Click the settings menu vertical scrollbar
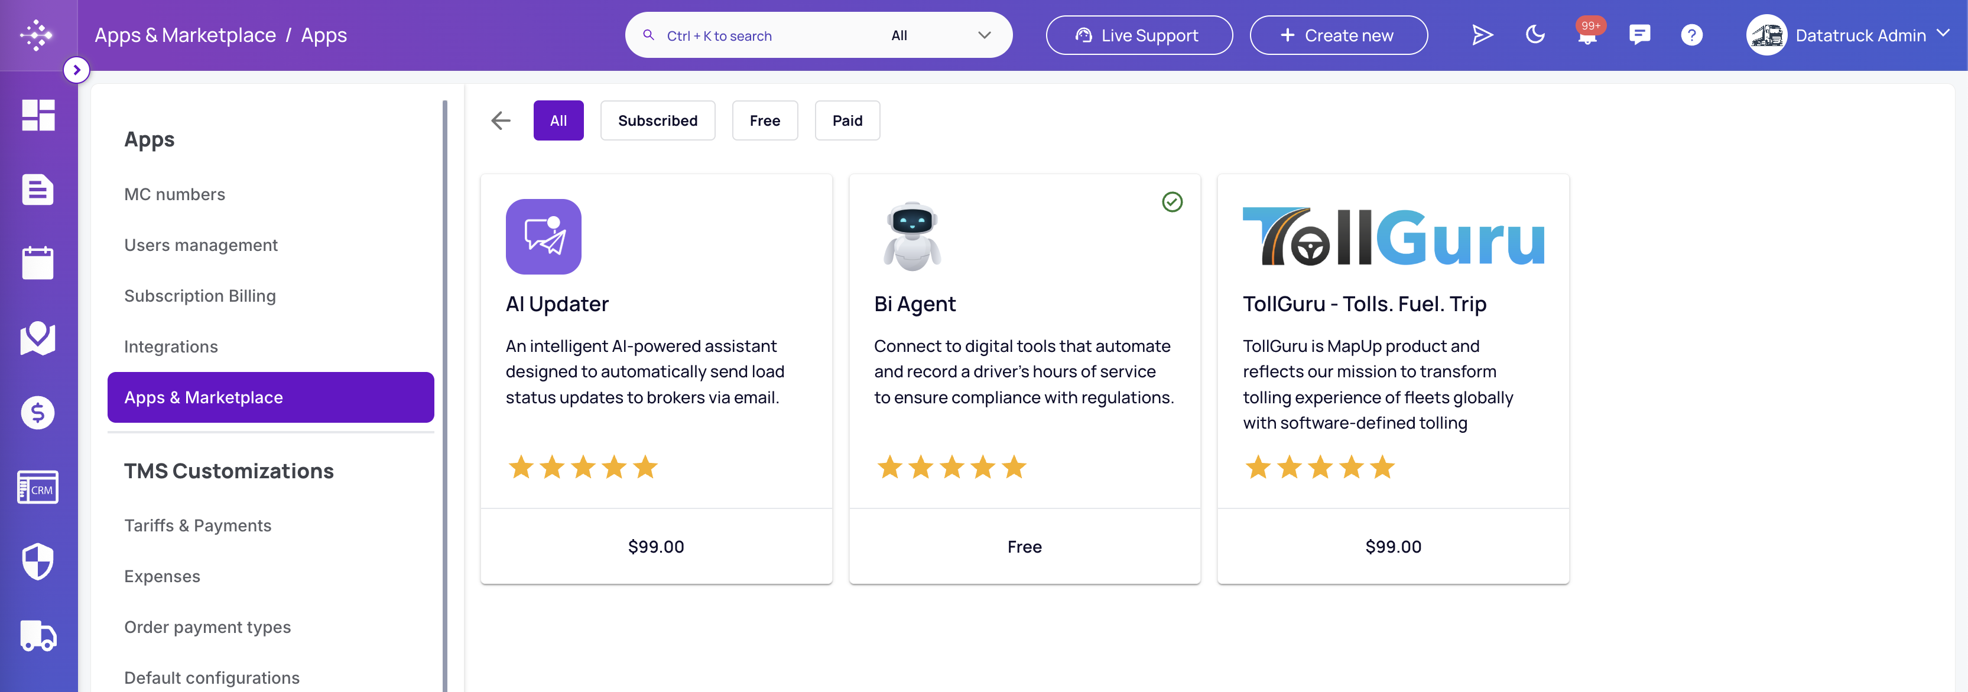Screen dimensions: 1968x692 click(444, 396)
